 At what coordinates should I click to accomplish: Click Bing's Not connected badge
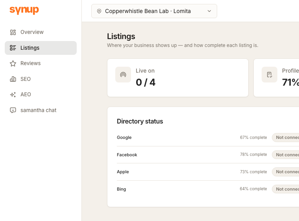tap(286, 189)
